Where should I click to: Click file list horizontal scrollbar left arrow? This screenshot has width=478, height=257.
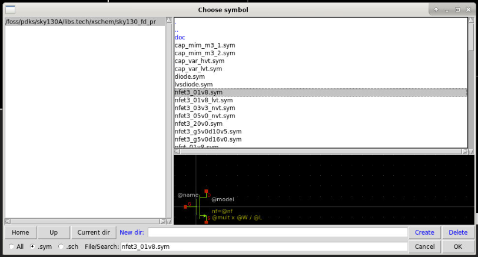(x=177, y=151)
